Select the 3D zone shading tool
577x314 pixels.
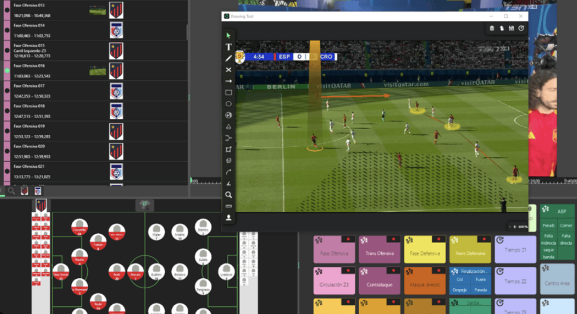click(229, 161)
